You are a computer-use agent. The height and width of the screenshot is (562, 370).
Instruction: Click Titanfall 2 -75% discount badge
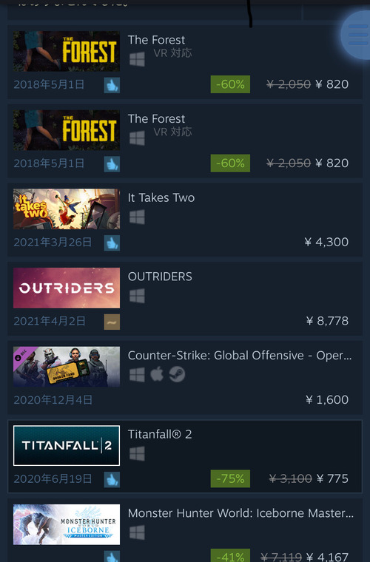[x=230, y=478]
